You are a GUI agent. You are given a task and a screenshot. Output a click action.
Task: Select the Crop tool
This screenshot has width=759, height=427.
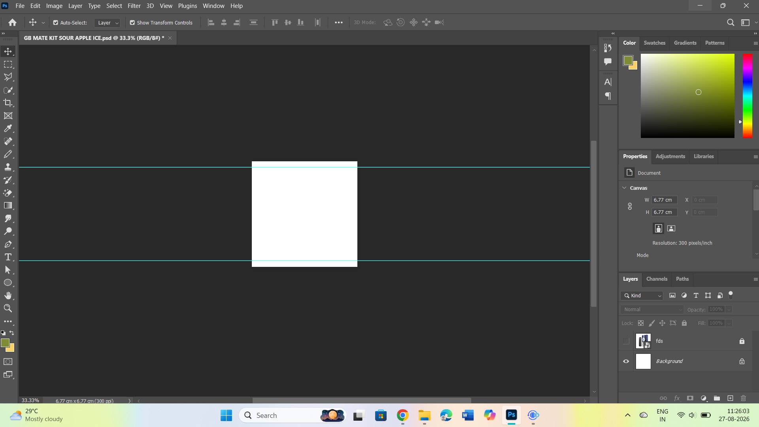click(x=8, y=103)
